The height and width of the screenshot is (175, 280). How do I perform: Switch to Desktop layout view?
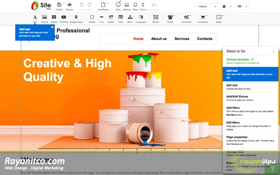tap(127, 5)
